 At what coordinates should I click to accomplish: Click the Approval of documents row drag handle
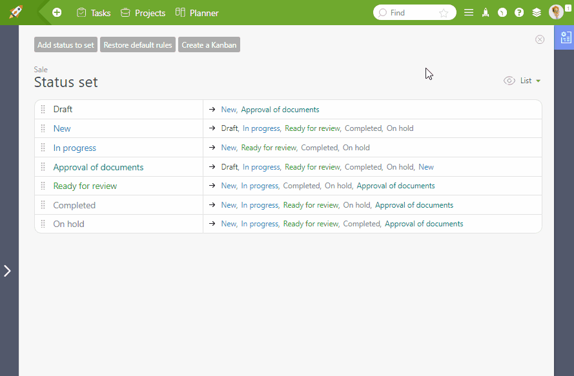click(x=43, y=167)
